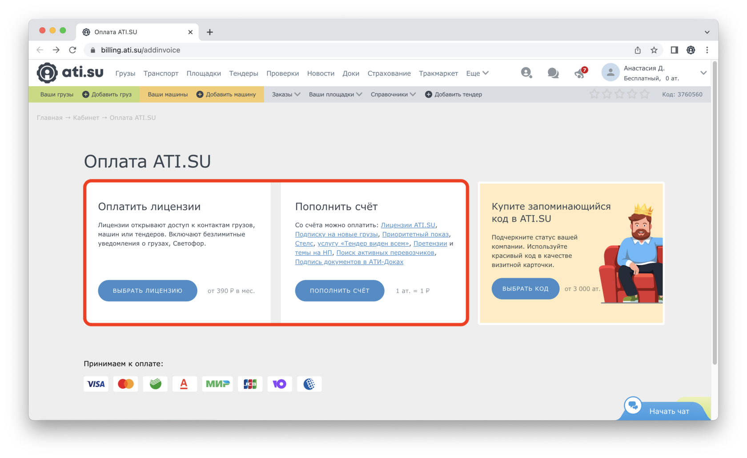The width and height of the screenshot is (747, 458).
Task: Go to Главная breadcrumb
Action: click(49, 118)
